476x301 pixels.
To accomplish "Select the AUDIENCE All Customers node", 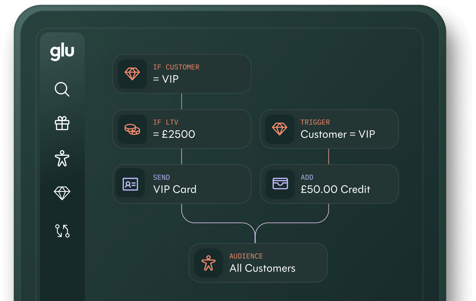I will tap(258, 263).
